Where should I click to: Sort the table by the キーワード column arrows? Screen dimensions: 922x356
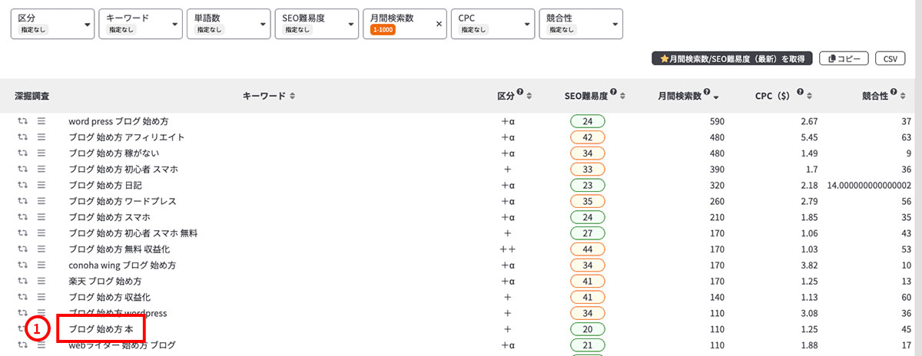point(292,97)
